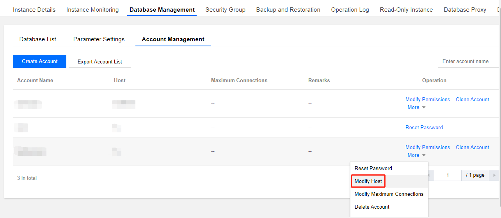This screenshot has width=501, height=218.
Task: View the Operation Log tab
Action: (x=350, y=10)
